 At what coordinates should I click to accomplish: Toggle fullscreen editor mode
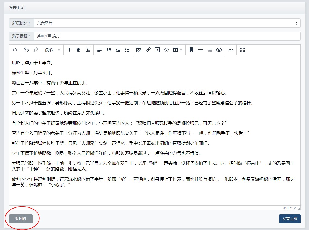[x=242, y=50]
